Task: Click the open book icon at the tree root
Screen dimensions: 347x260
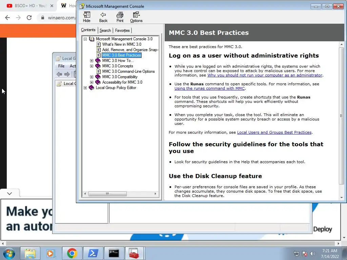Action: [91, 39]
